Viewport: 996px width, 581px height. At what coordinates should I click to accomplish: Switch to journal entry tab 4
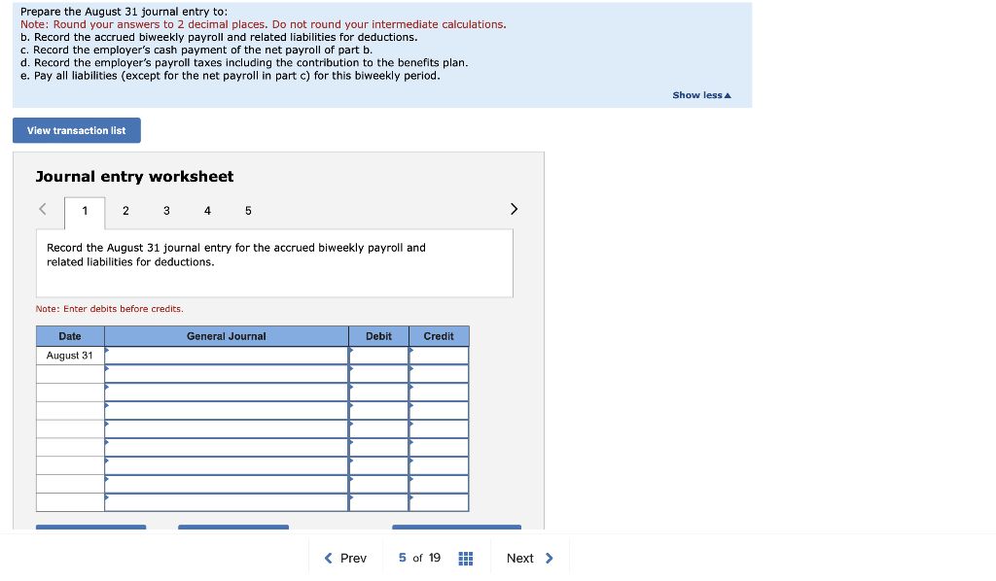(x=207, y=211)
